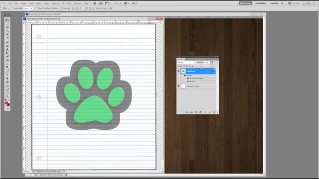The width and height of the screenshot is (319, 179).
Task: Select the Horizontal Type tool
Action: coord(7,74)
